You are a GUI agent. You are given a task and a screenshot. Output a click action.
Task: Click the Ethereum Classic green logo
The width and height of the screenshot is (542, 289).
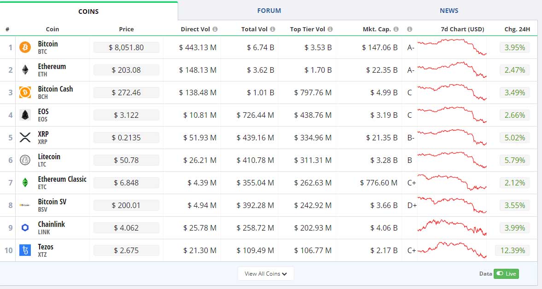pos(25,182)
